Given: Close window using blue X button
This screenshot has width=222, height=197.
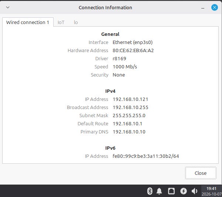Looking at the screenshot, I should [x=215, y=7].
